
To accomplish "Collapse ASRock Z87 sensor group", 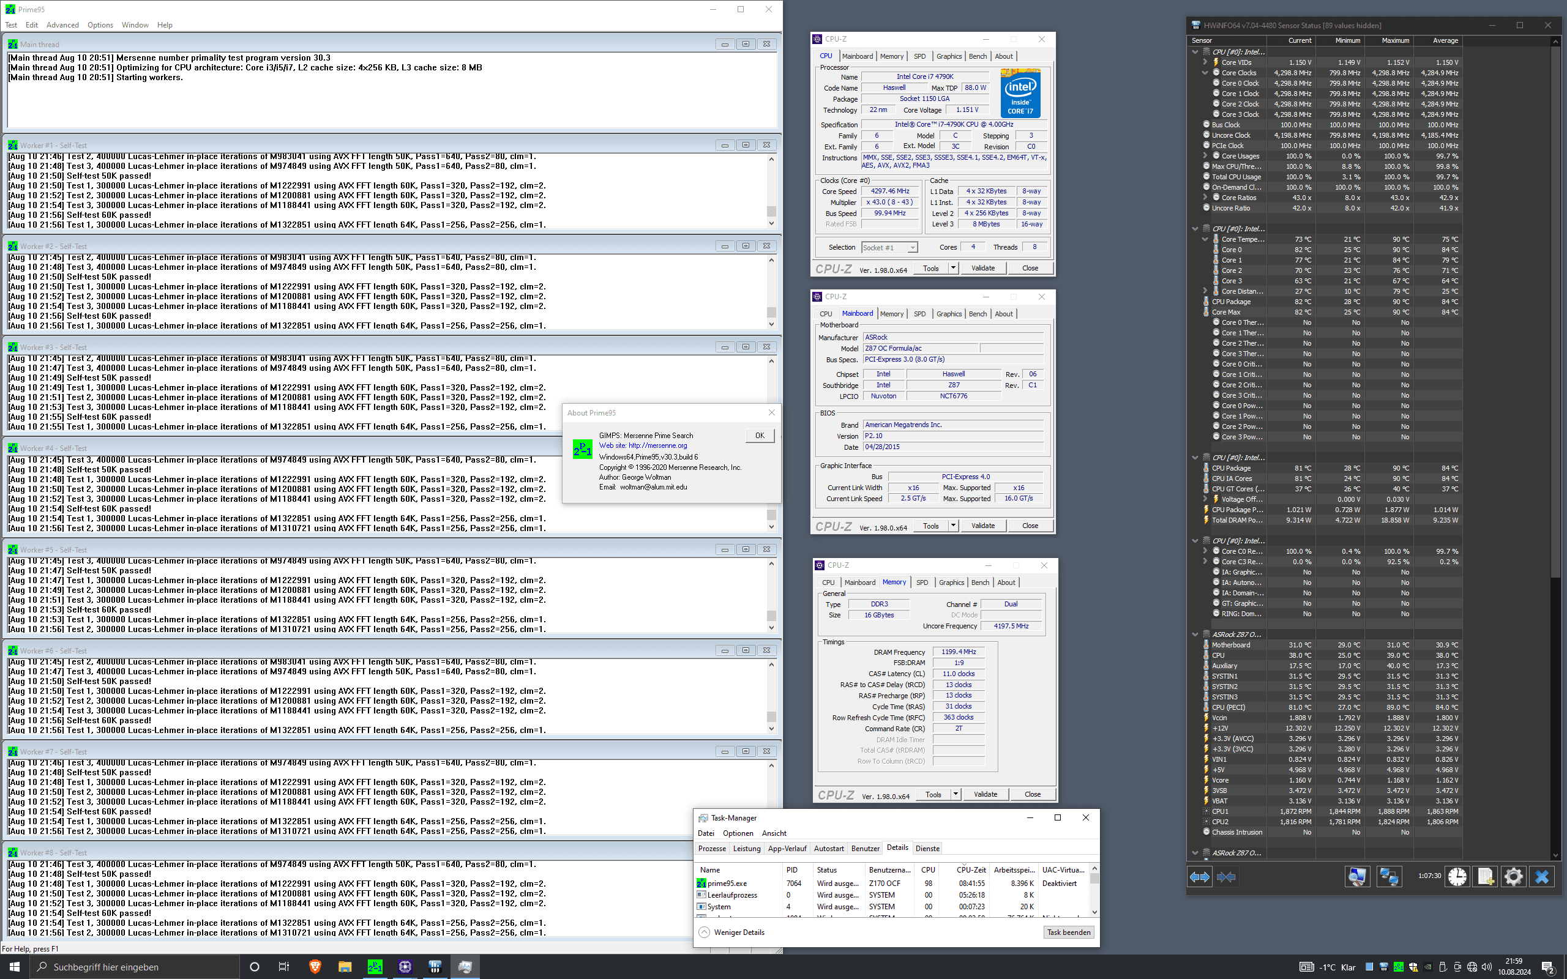I will 1195,635.
